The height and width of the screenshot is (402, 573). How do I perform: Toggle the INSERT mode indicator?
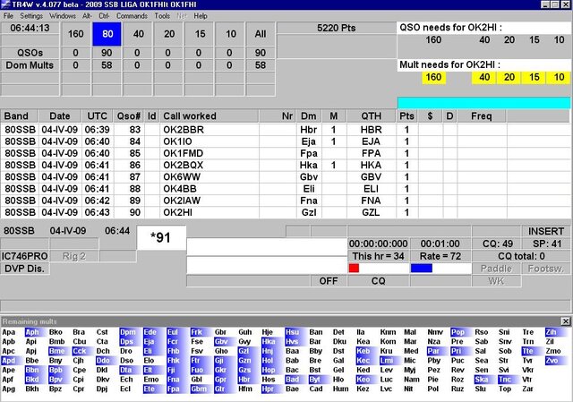(x=544, y=231)
